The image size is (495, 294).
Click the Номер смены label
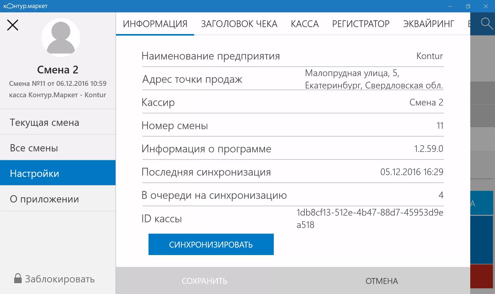[x=175, y=126]
